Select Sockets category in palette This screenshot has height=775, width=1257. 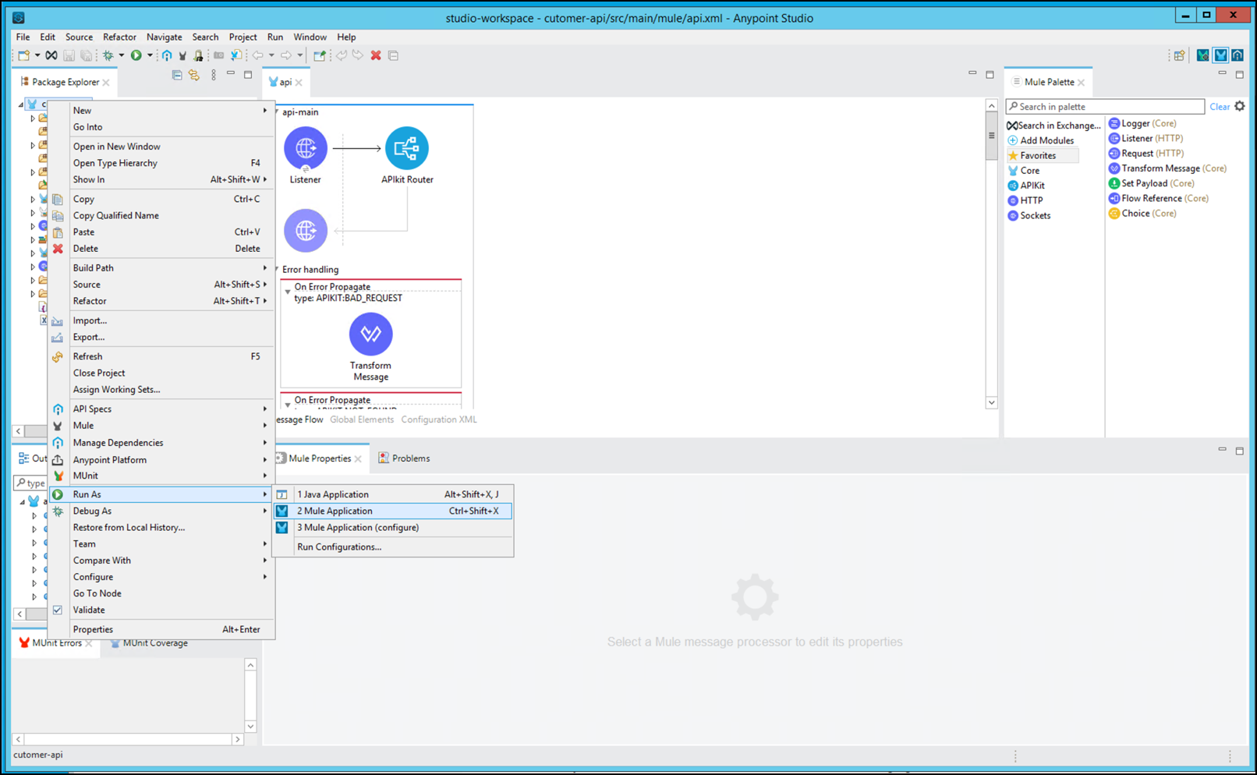1029,215
